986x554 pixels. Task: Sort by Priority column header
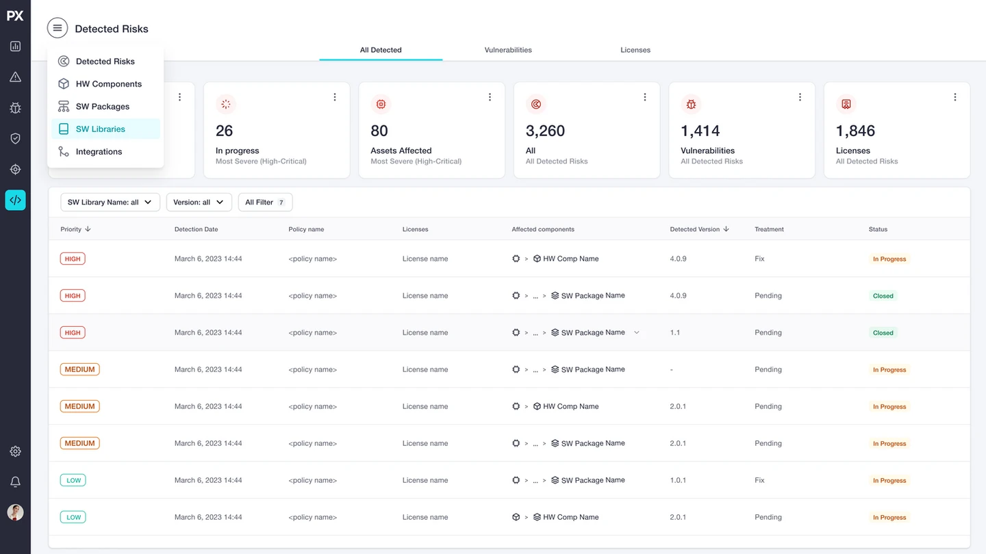click(75, 229)
